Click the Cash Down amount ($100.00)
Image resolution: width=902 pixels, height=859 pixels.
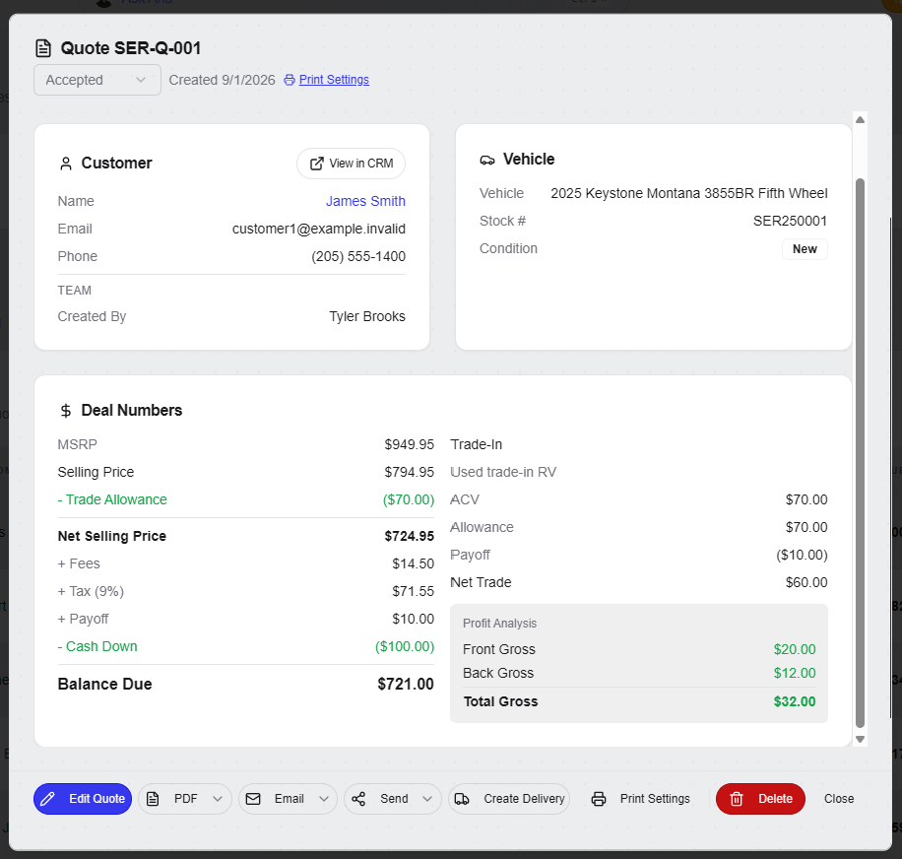click(x=405, y=646)
